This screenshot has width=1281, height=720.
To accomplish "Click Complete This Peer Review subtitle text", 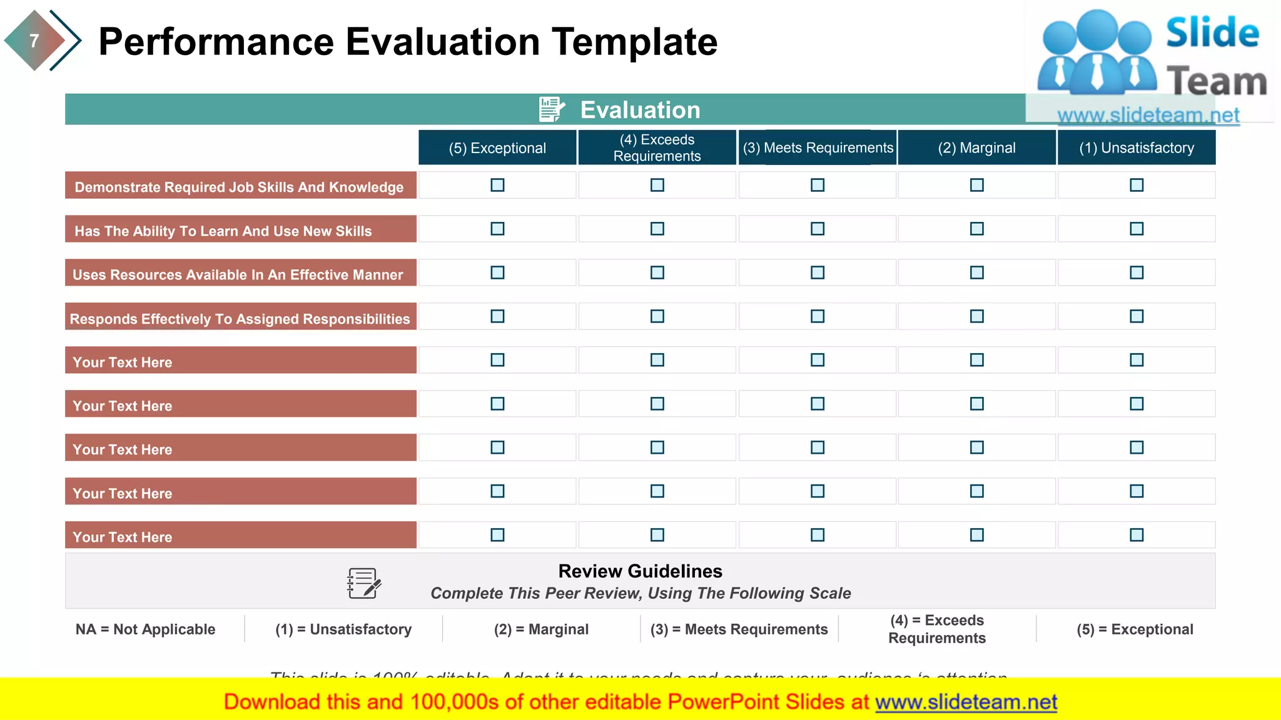I will click(x=640, y=593).
